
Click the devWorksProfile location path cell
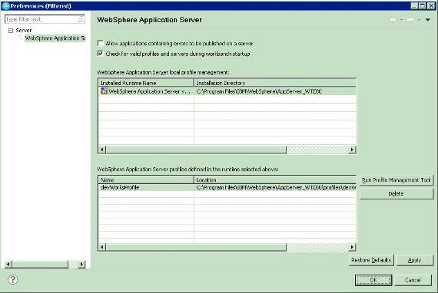point(276,187)
